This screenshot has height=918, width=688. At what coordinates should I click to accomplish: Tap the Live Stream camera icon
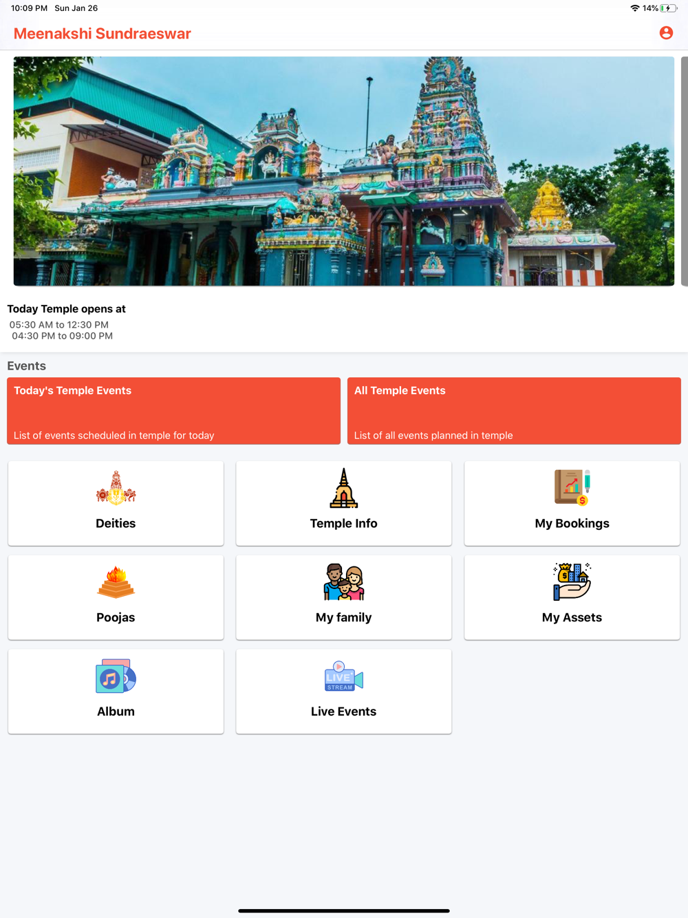[343, 676]
